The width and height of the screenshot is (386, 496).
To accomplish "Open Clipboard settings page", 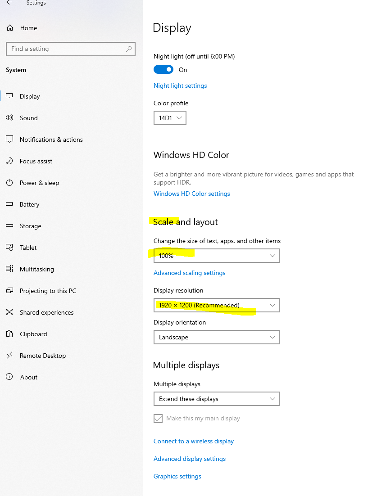I will pos(33,334).
